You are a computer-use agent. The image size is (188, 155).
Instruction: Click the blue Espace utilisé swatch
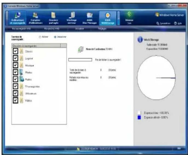[139, 117]
